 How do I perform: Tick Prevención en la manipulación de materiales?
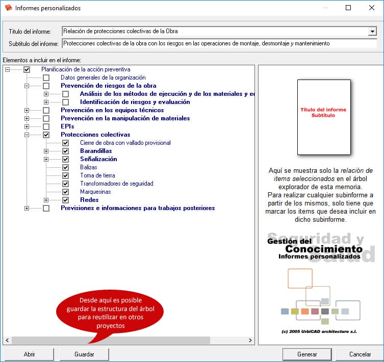click(46, 119)
